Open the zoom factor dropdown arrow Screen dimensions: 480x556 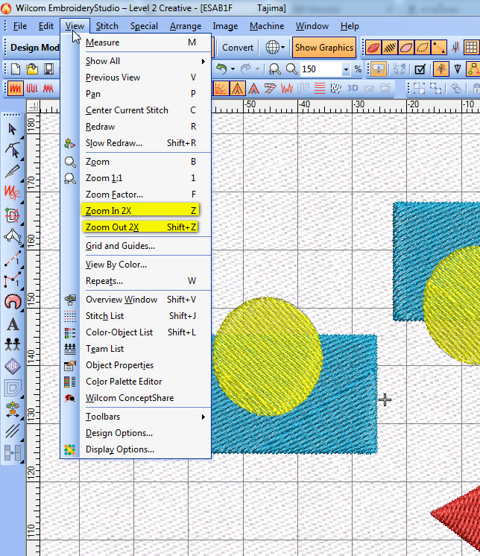coord(346,69)
